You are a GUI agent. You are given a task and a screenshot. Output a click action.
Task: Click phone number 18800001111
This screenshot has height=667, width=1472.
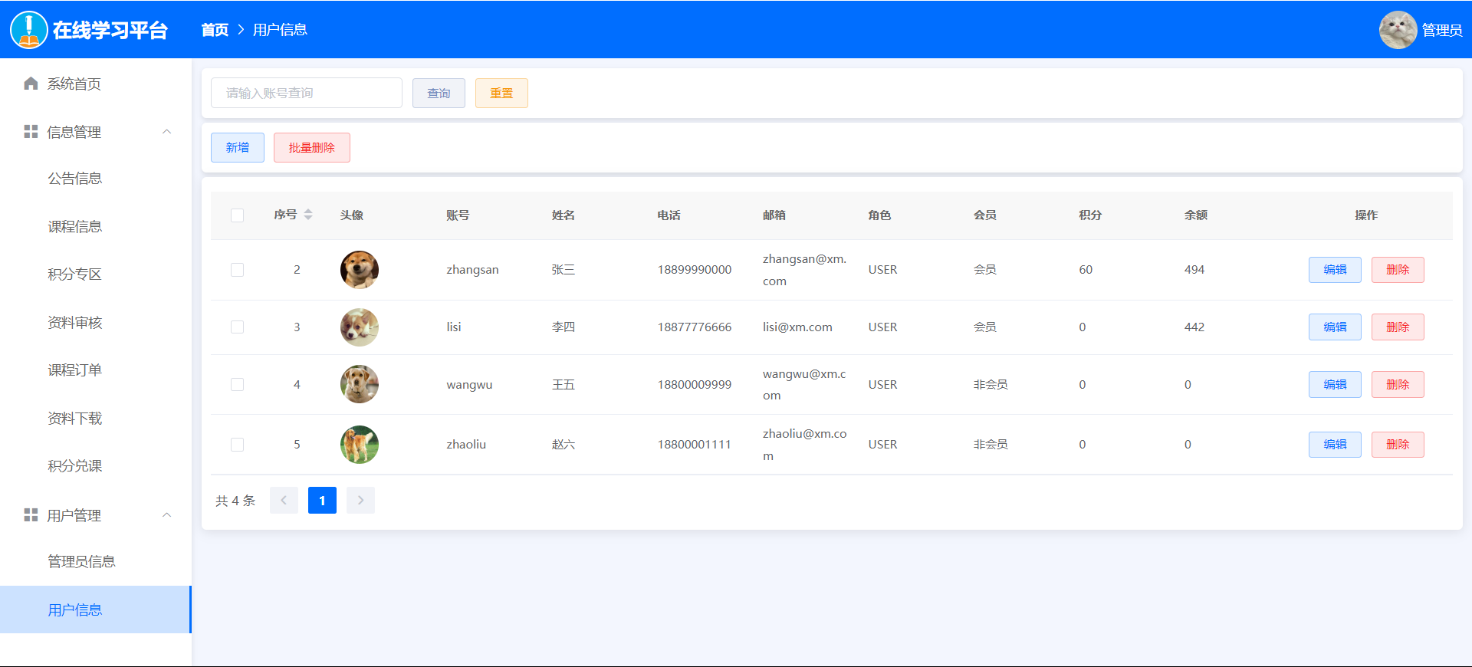[x=695, y=445]
